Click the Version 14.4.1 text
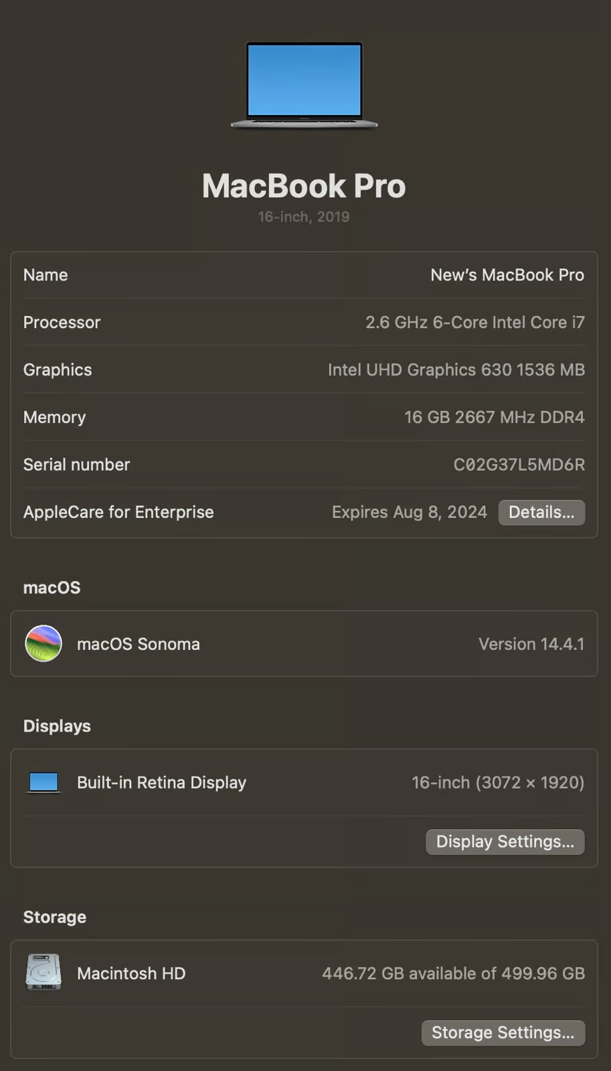The image size is (611, 1071). [x=531, y=644]
